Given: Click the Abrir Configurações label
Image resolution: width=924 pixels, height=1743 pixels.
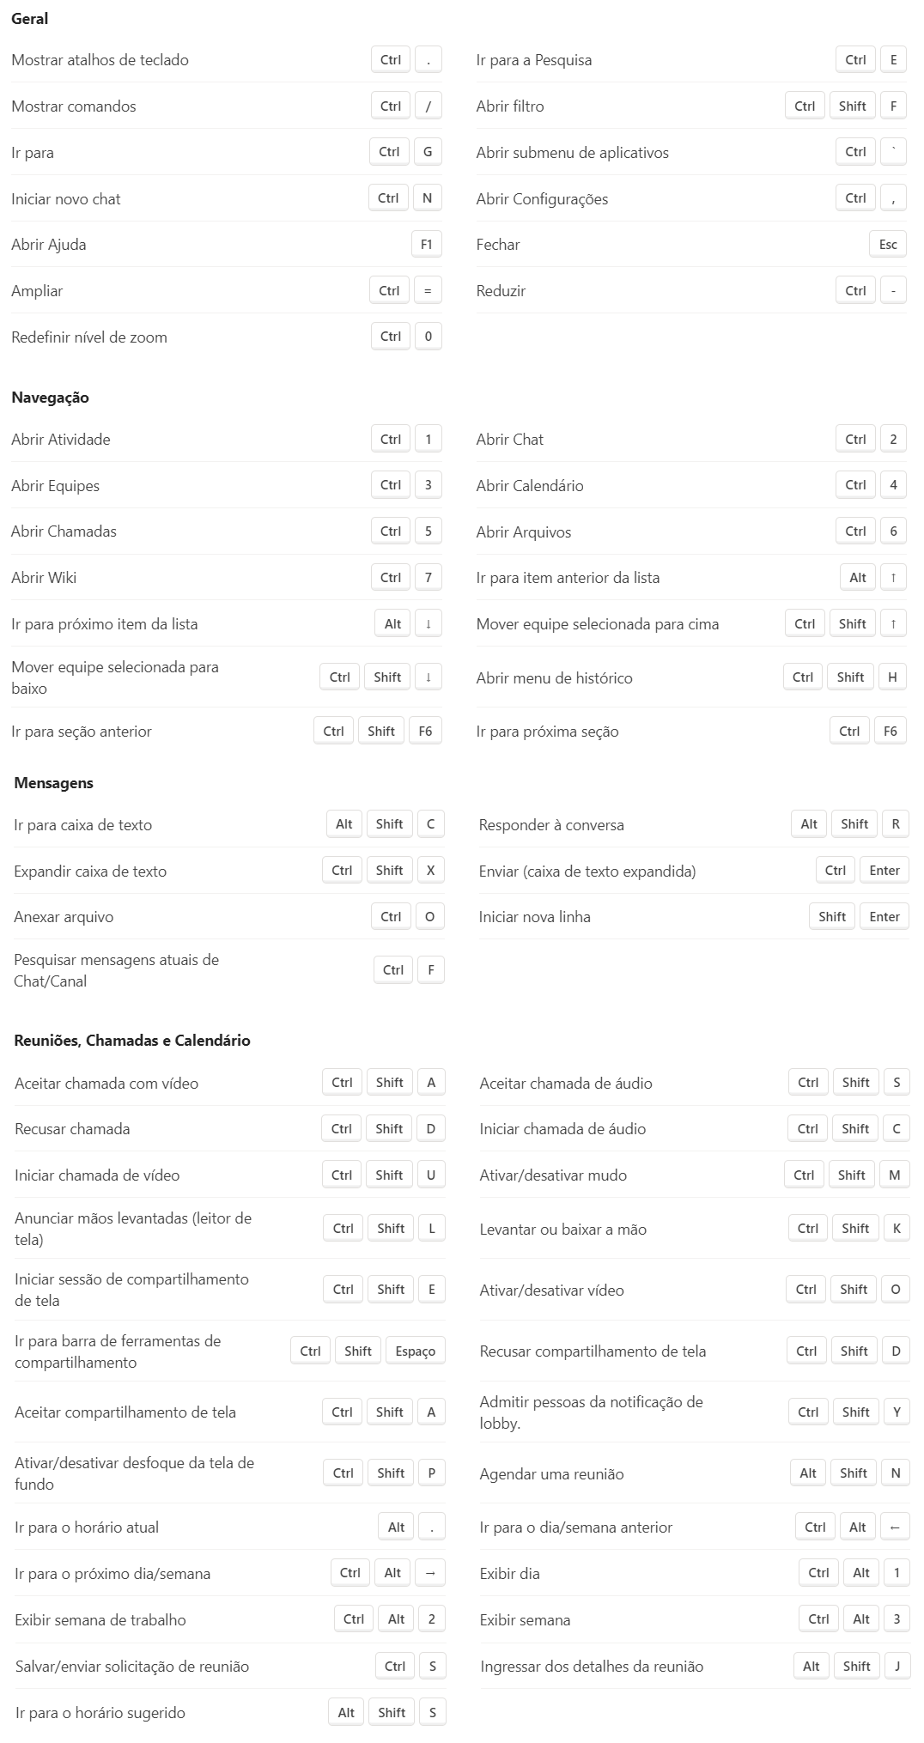Looking at the screenshot, I should coord(542,199).
